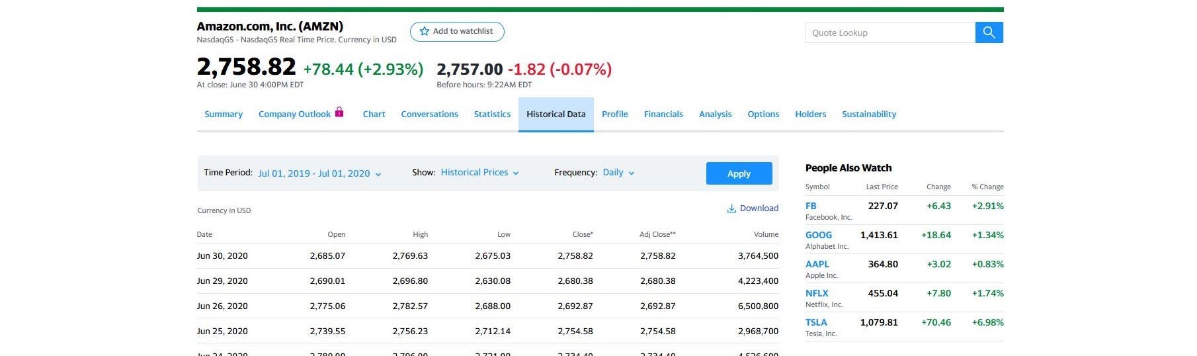The height and width of the screenshot is (356, 1197).
Task: Click the star icon in Add to watchlist
Action: tap(425, 31)
